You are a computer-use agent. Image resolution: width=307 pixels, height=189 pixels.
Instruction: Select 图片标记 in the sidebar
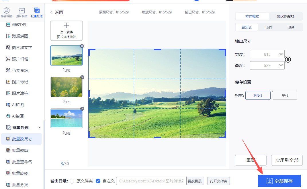17,82
